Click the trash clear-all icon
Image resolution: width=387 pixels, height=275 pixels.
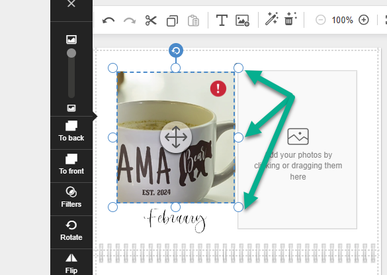point(290,19)
